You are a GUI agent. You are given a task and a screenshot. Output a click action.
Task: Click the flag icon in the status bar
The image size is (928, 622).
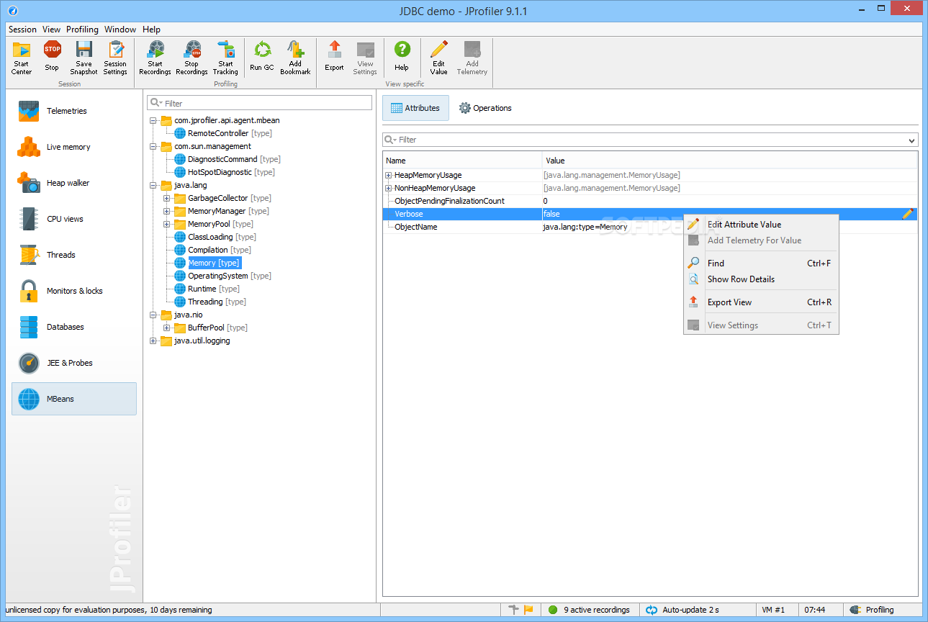click(528, 610)
